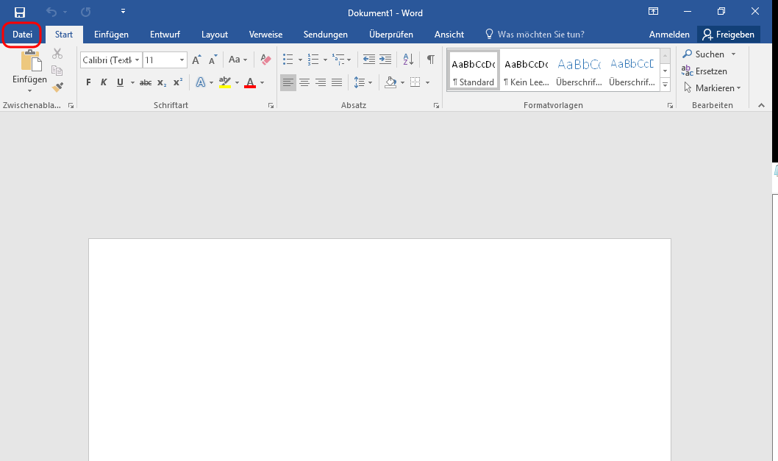778x461 pixels.
Task: Click the Freigeben button
Action: coord(728,35)
